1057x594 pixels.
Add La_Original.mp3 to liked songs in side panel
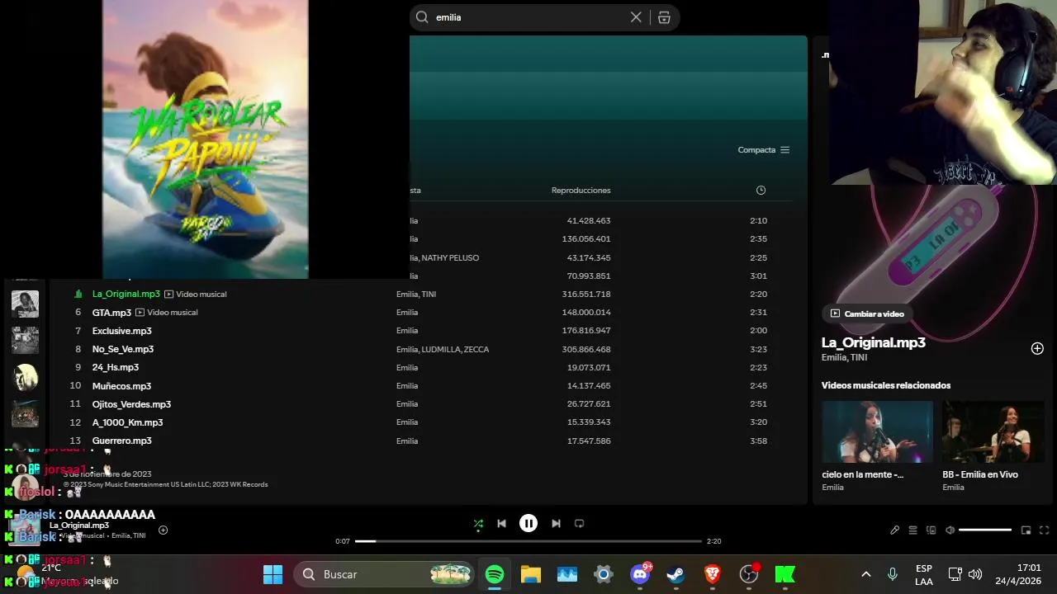(1037, 348)
